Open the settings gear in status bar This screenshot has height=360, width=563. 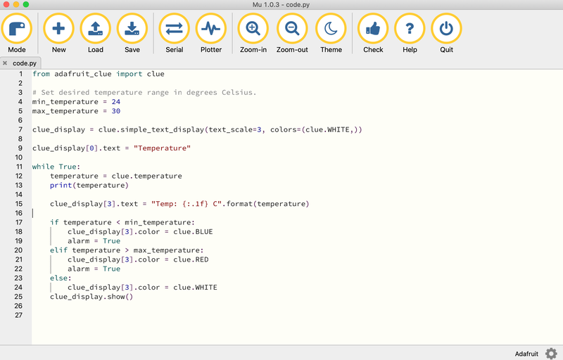click(x=550, y=353)
